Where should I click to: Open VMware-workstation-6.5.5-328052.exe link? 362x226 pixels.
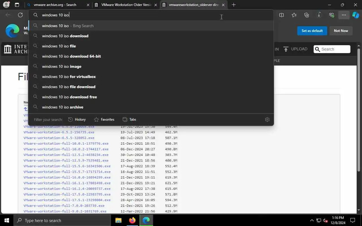tap(59, 138)
